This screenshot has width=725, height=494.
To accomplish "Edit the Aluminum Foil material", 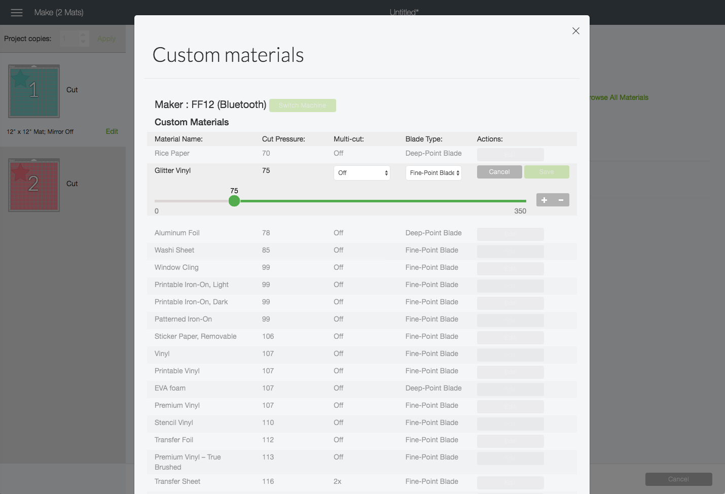I will pyautogui.click(x=510, y=234).
